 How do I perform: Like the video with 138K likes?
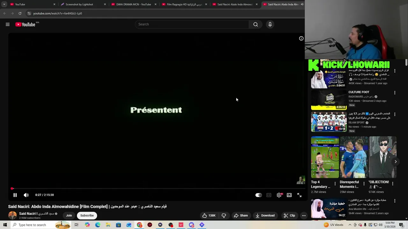[x=209, y=215]
